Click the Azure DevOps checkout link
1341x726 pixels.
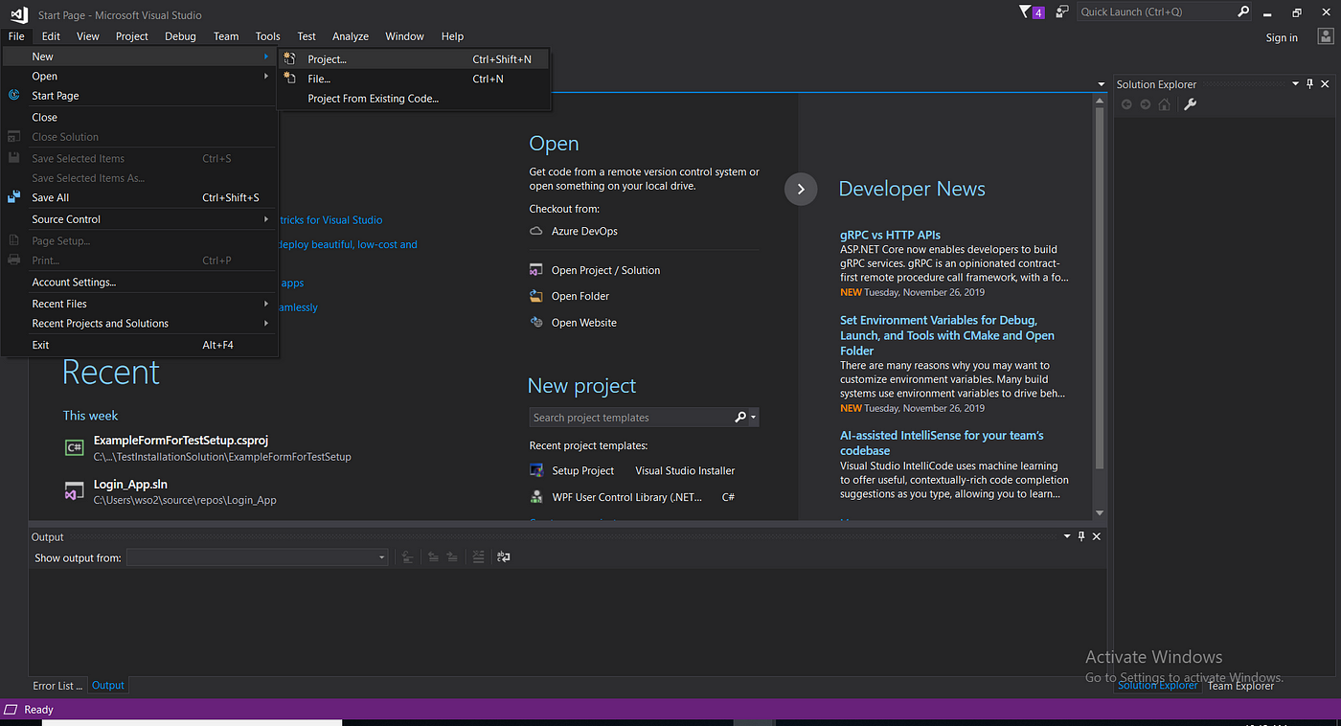point(584,231)
